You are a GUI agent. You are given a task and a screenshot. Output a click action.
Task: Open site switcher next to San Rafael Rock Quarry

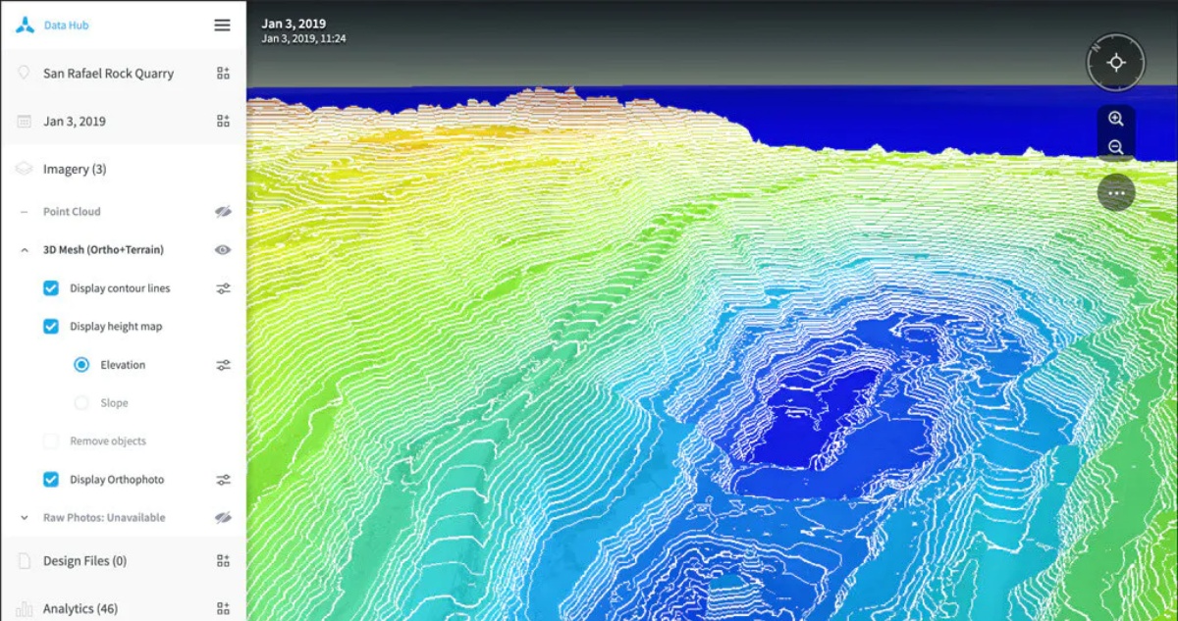point(223,73)
